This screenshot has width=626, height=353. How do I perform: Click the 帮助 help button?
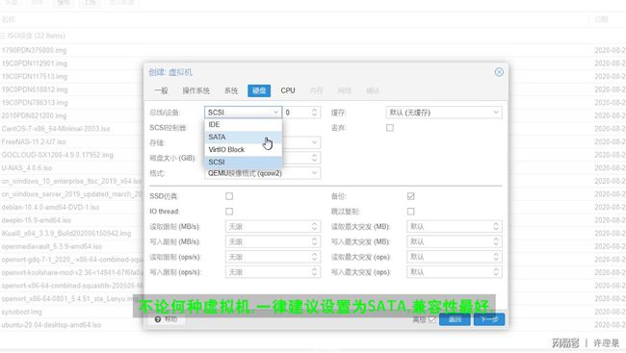pyautogui.click(x=167, y=319)
